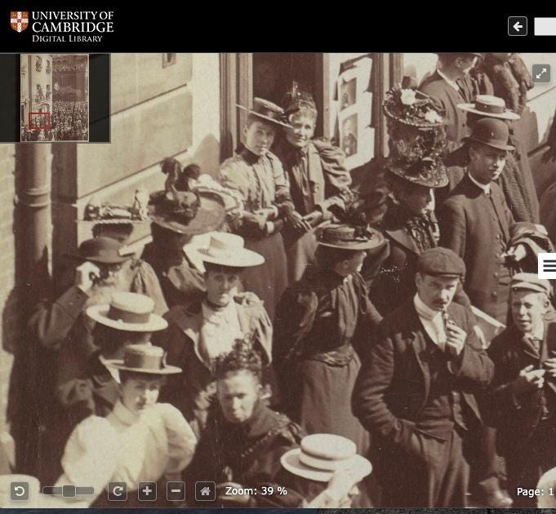Viewport: 556px width, 514px height.
Task: Go back using the left arrow button
Action: click(x=518, y=26)
